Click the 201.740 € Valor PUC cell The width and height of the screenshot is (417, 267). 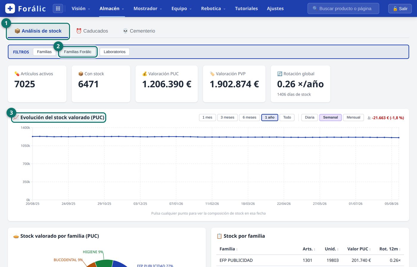(x=361, y=260)
